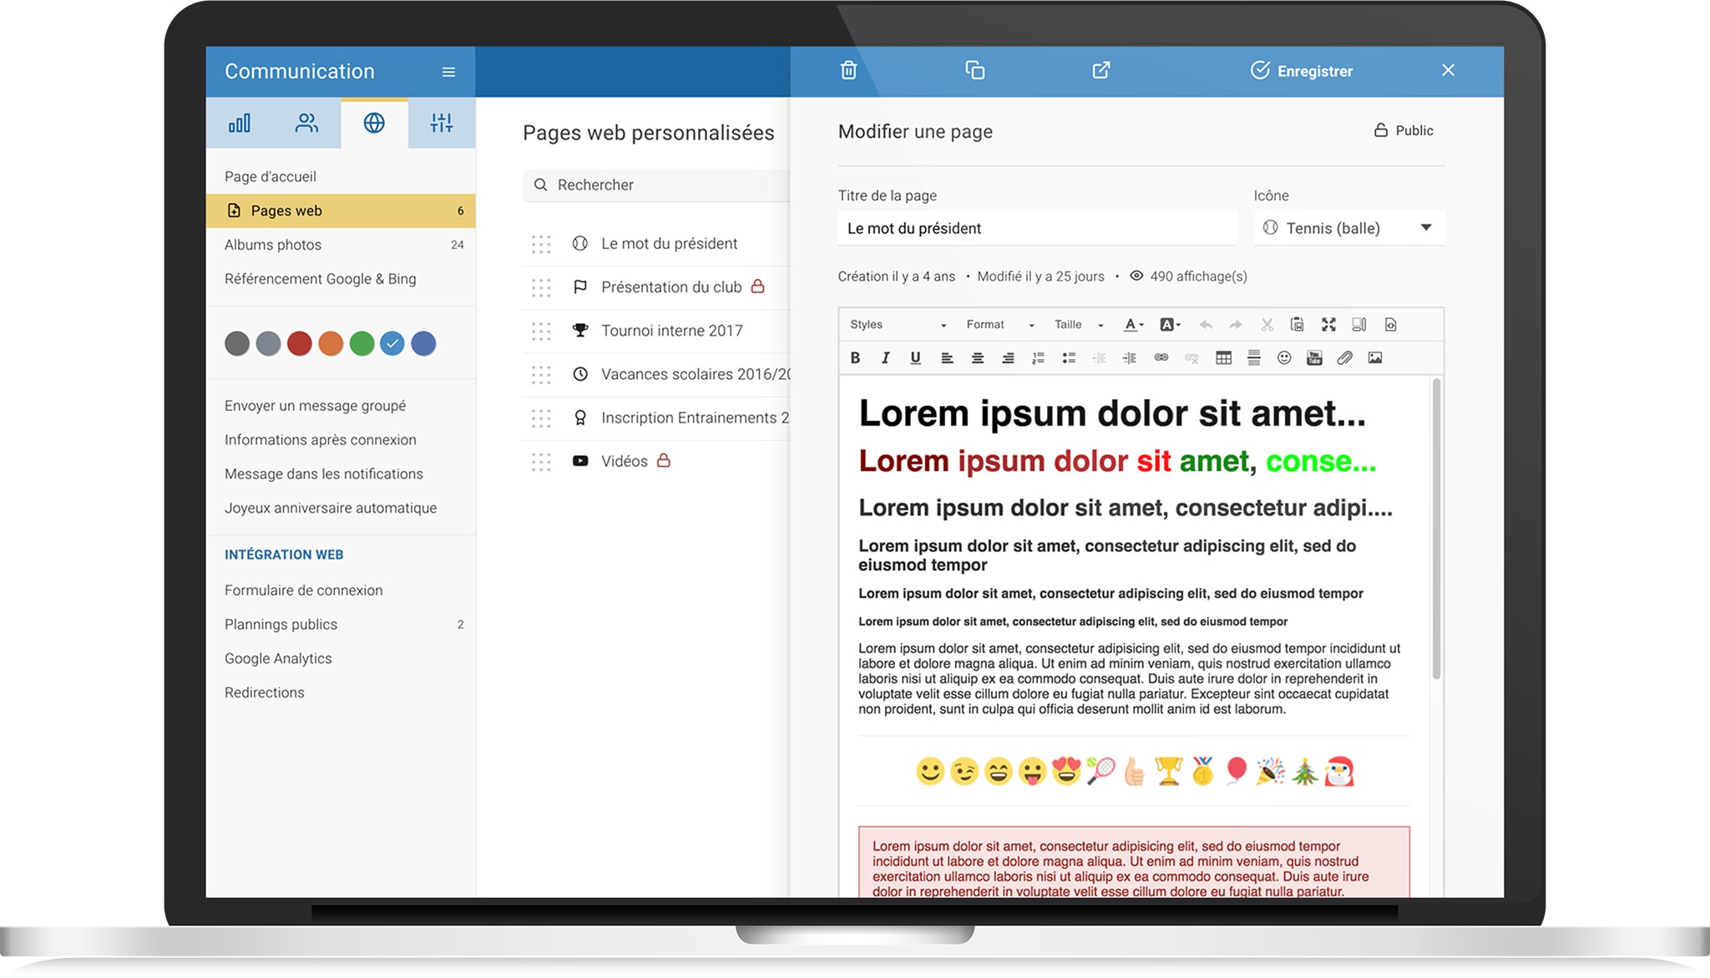Insert an emoji using the smiley icon
Viewport: 1710px width, 978px height.
click(x=1283, y=357)
